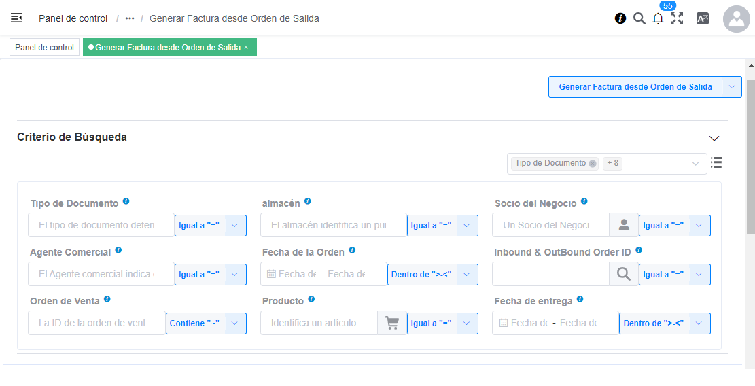Click the user profile avatar
The image size is (755, 386).
click(736, 19)
